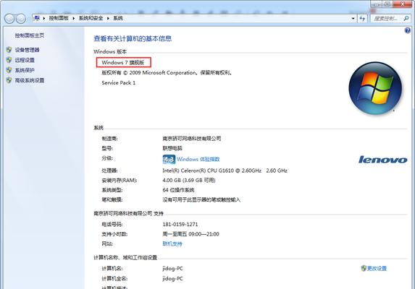Open 联机支持 website link

pos(172,244)
